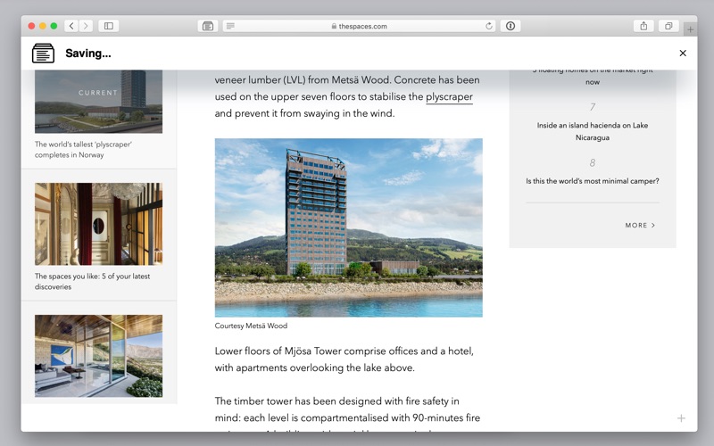Open 'Is this the world's most minimal camper?'

593,181
